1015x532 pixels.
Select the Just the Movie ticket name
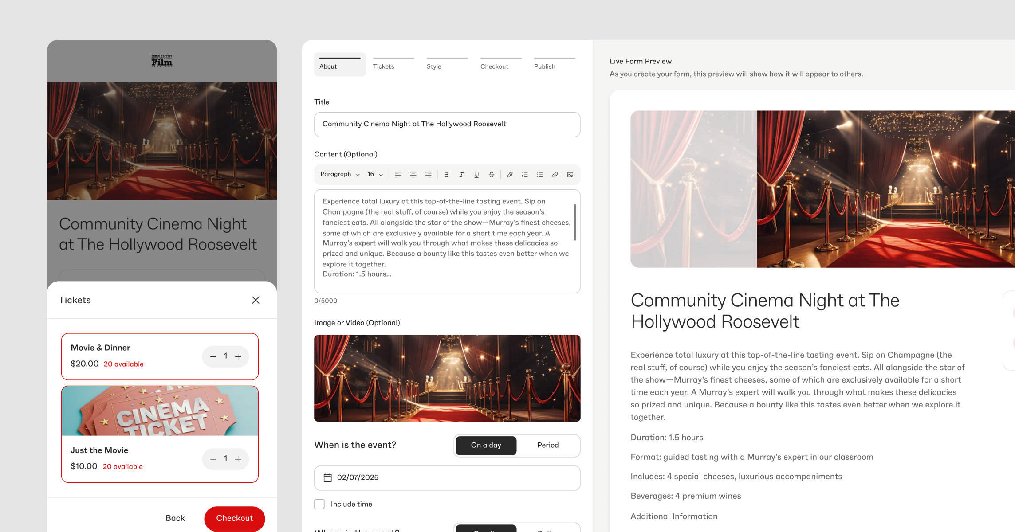coord(99,450)
